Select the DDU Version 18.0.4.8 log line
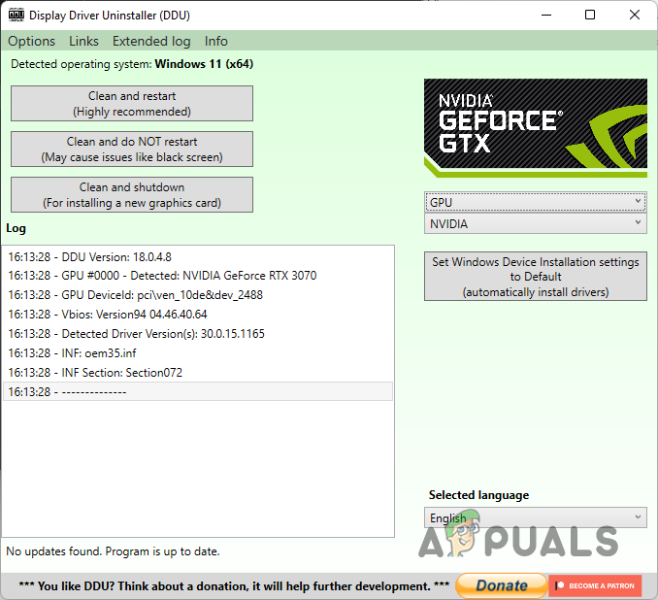Screen dimensions: 658x600 click(198, 257)
